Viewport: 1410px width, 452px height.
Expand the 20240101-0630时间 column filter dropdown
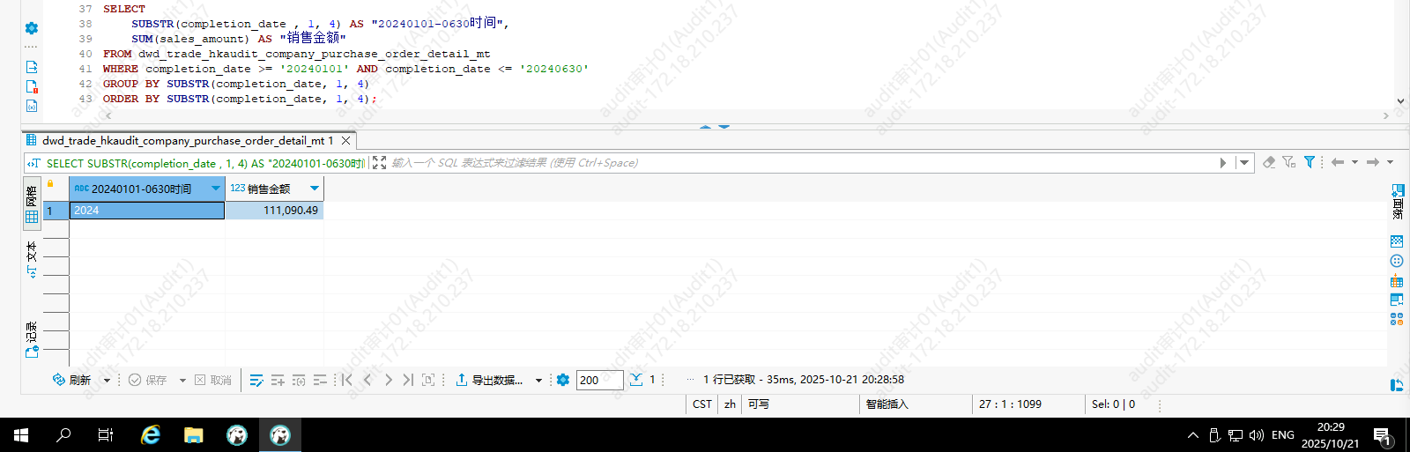tap(215, 189)
